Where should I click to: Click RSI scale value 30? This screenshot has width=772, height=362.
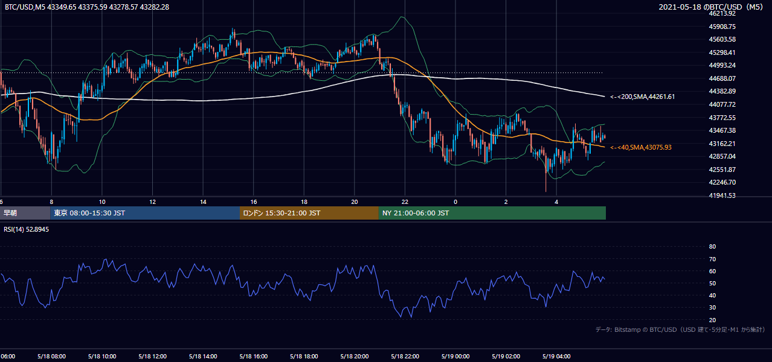(x=712, y=308)
